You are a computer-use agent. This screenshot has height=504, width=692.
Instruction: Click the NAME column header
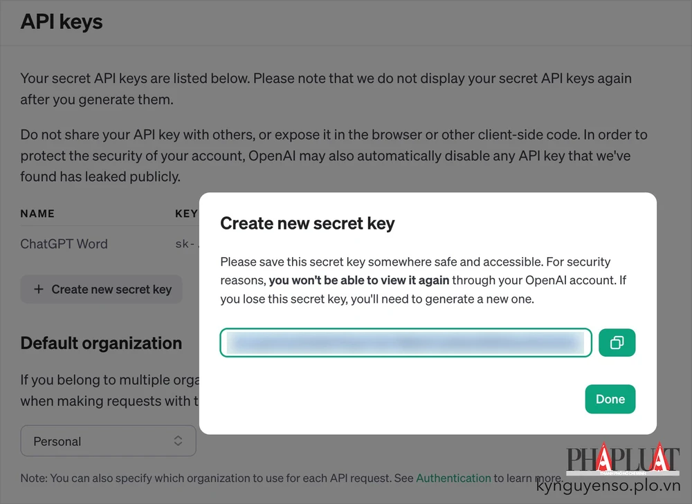[37, 214]
